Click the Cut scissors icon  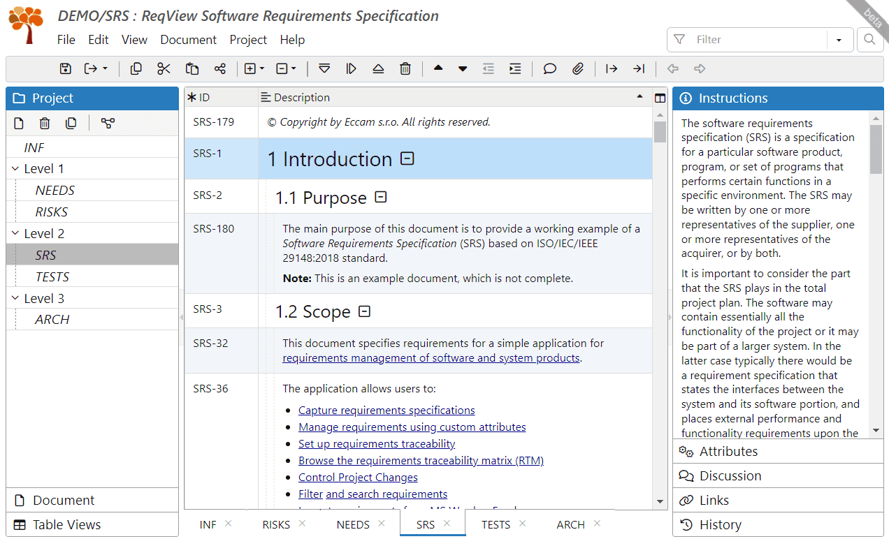point(164,68)
